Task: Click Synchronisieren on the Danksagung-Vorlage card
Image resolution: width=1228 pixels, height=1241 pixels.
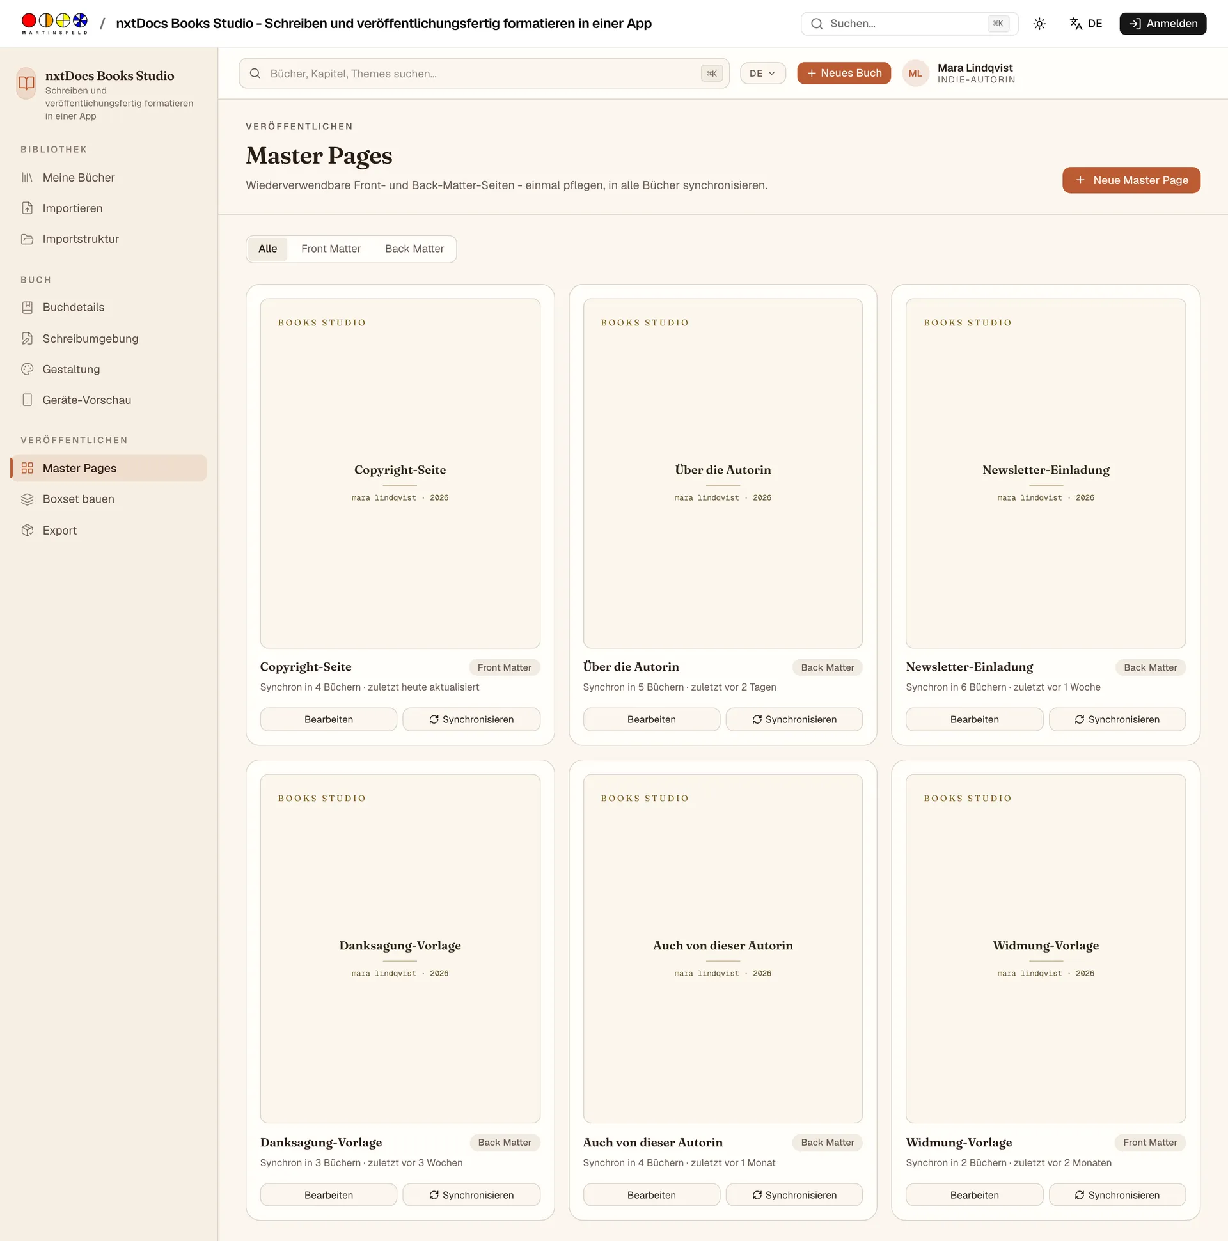Action: [x=471, y=1195]
